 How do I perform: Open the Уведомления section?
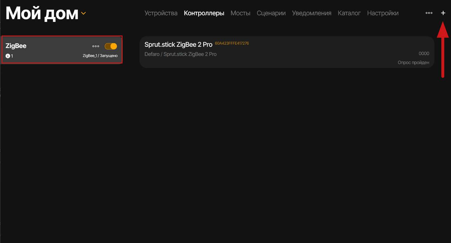coord(311,13)
